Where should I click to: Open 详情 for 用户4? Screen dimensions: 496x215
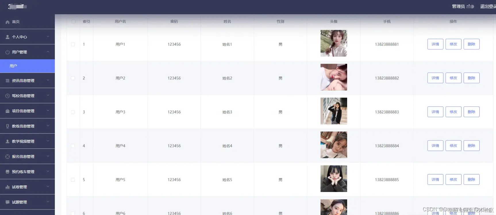[x=435, y=146]
